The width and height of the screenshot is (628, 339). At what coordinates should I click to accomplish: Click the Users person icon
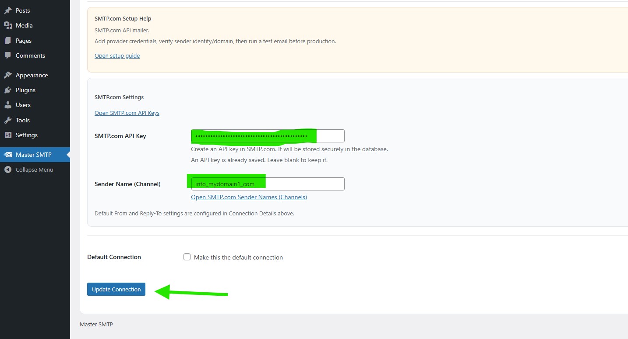[x=8, y=105]
